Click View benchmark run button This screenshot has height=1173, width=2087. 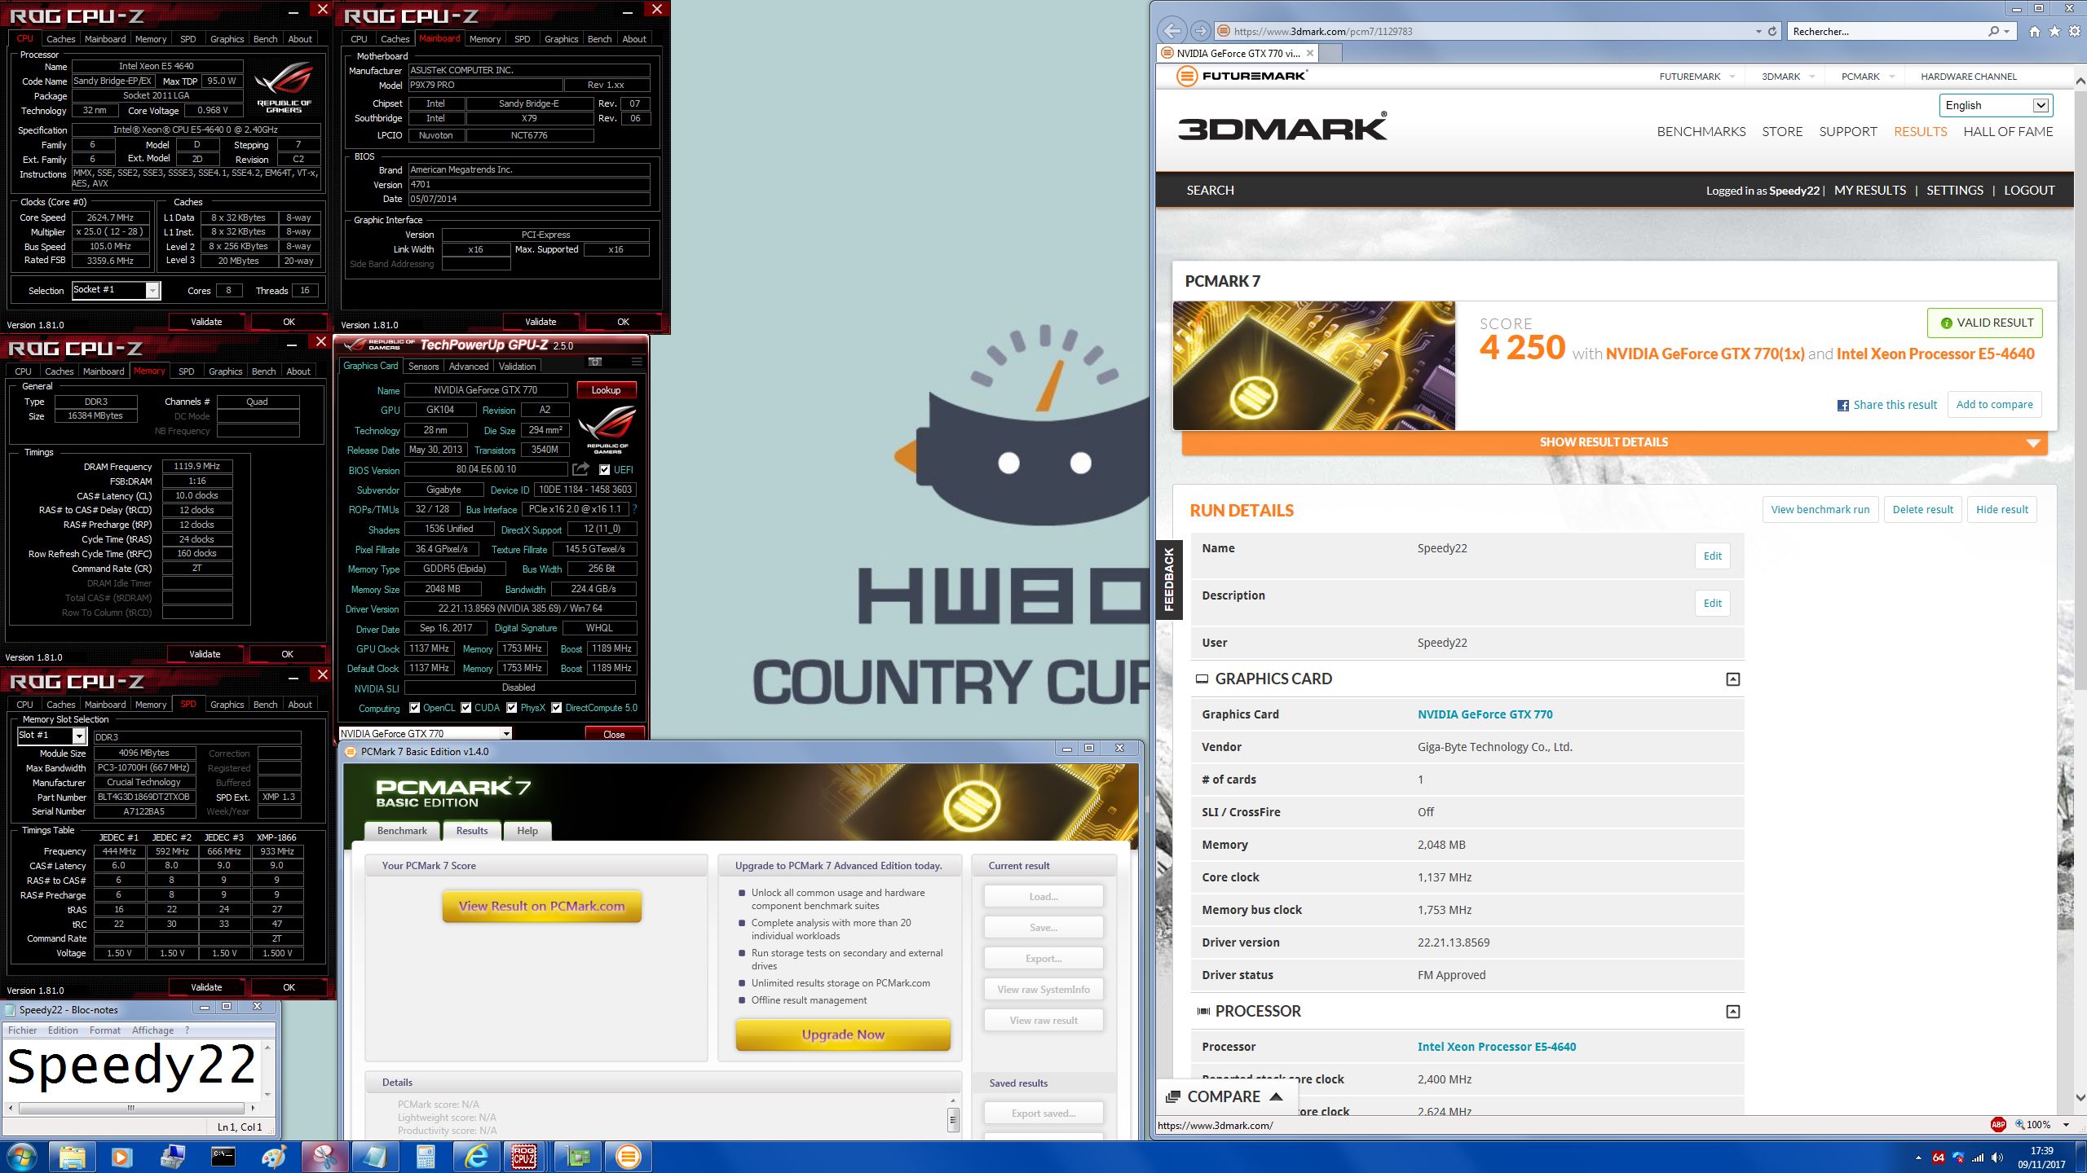click(1820, 510)
